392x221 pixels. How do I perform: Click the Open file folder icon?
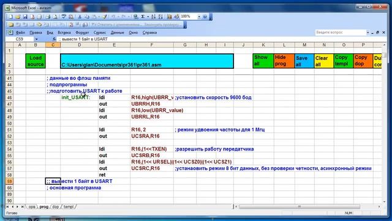coord(18,17)
